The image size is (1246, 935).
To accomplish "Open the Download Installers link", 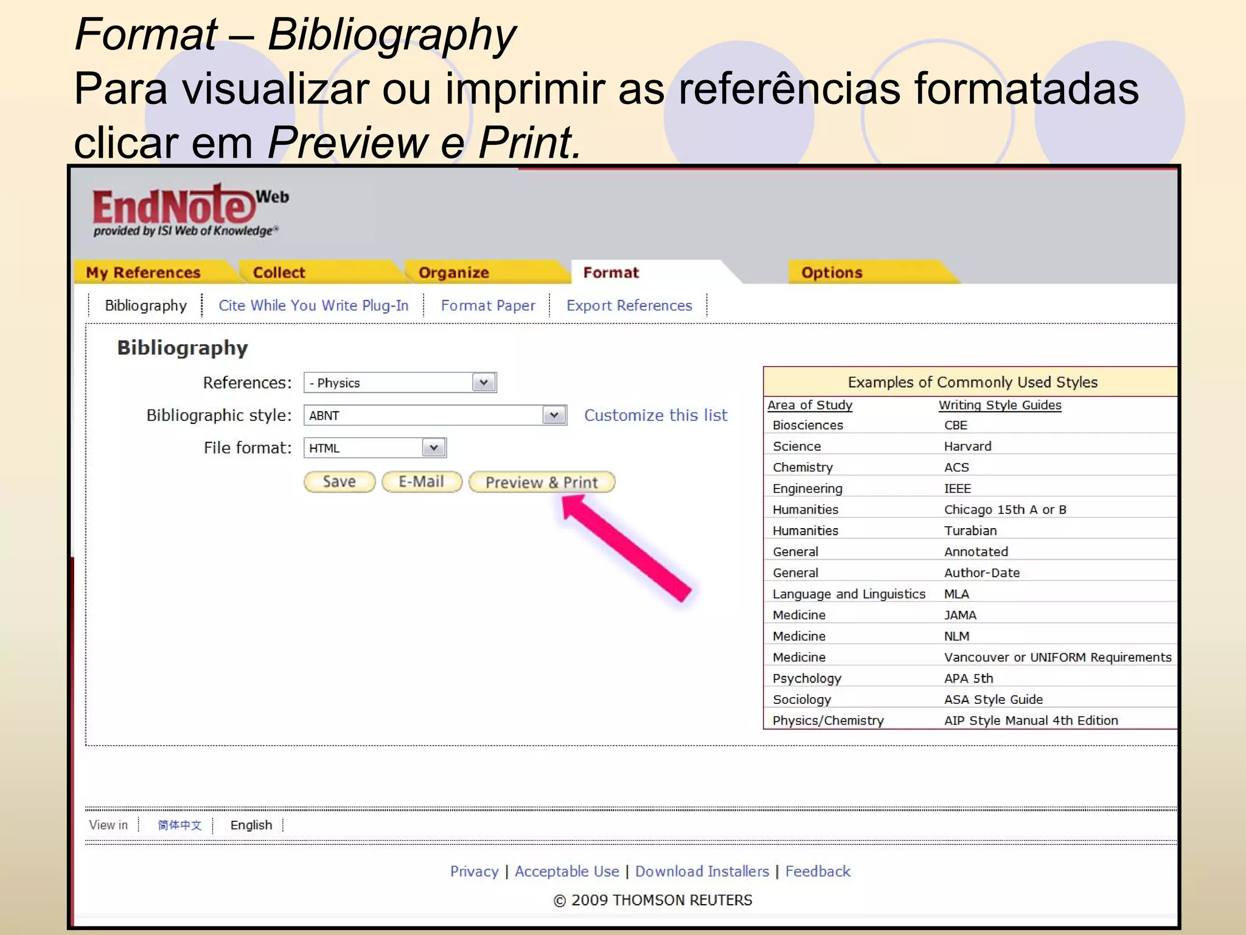I will coord(702,871).
